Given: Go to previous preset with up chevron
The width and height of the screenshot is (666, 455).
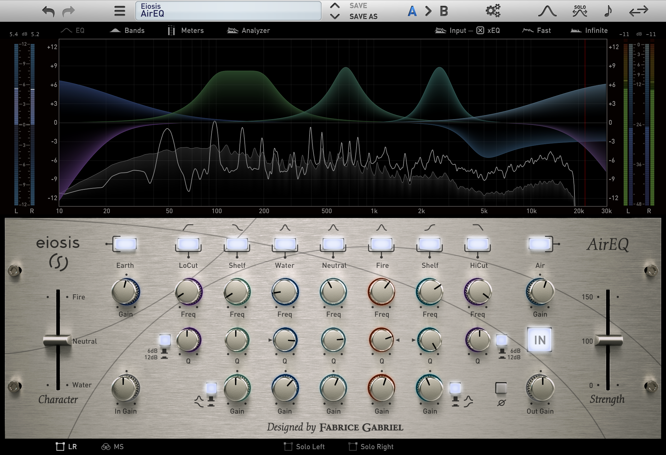Looking at the screenshot, I should click(x=335, y=6).
